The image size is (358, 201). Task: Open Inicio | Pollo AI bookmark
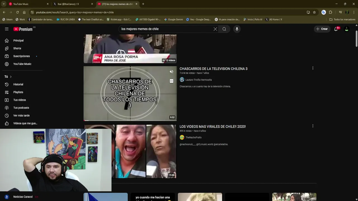point(253,20)
